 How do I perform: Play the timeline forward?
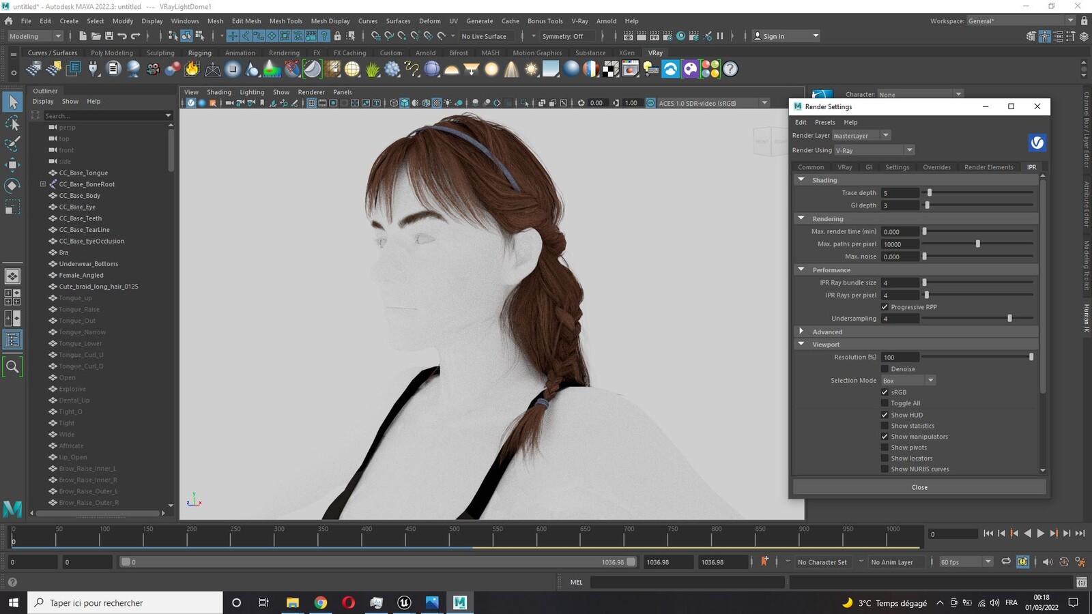[x=1040, y=533]
